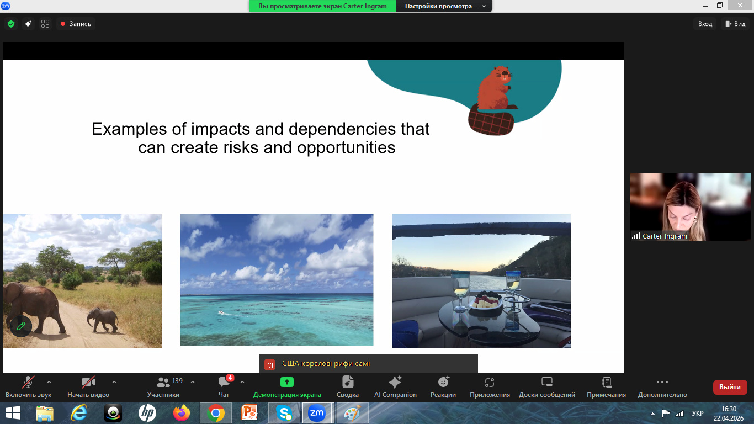Open Google Chrome from the taskbar
This screenshot has height=424, width=754.
[x=216, y=413]
